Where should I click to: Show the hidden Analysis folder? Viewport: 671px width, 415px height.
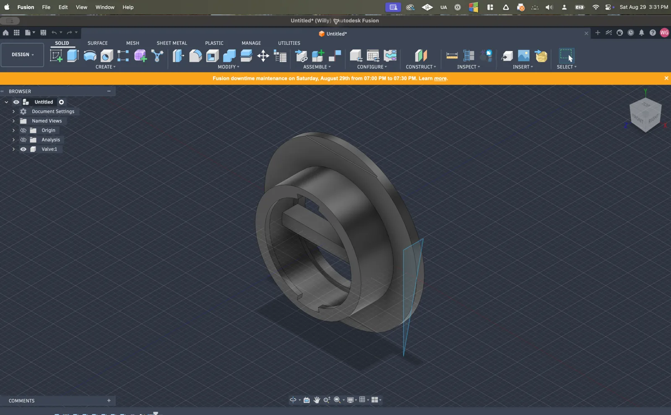coord(23,140)
